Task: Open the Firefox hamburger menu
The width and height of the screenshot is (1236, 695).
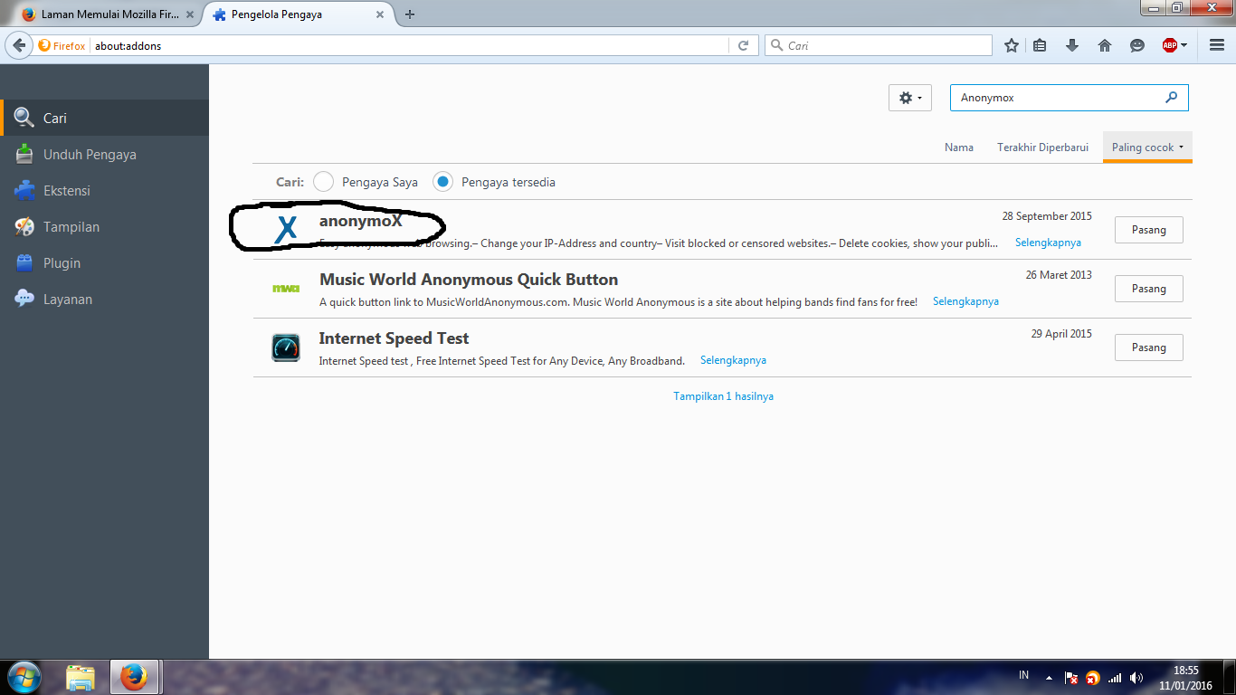Action: [x=1216, y=45]
